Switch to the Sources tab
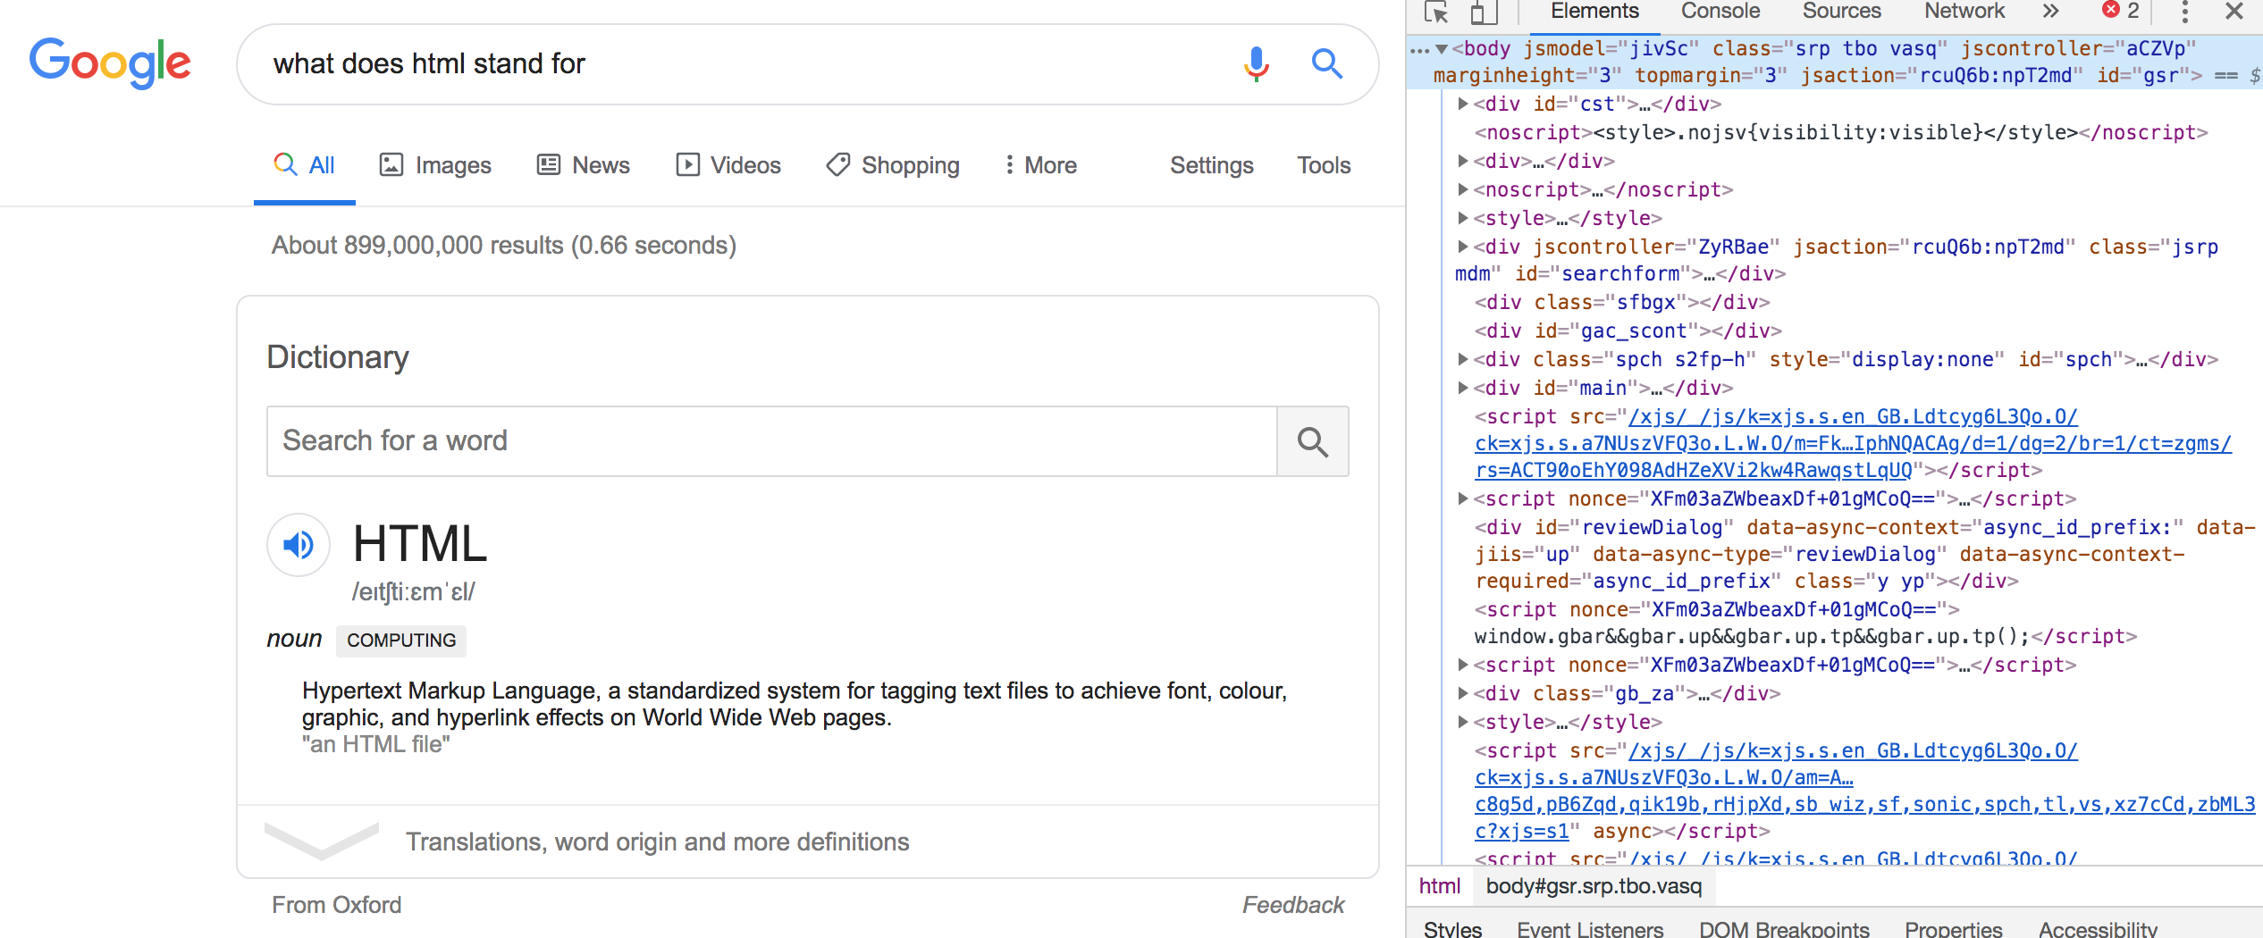The width and height of the screenshot is (2263, 938). tap(1841, 12)
